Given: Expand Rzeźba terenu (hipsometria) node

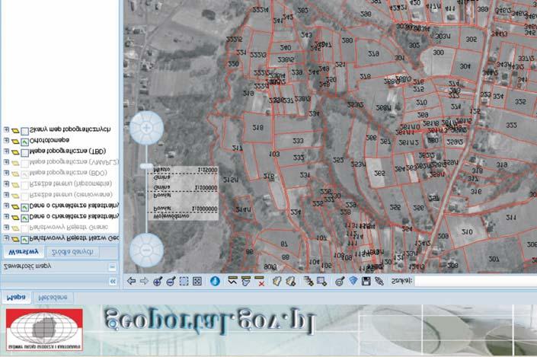Looking at the screenshot, I should [6, 183].
